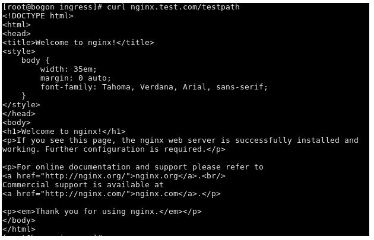
Task: Click the closing body tag
Action: pos(19,220)
